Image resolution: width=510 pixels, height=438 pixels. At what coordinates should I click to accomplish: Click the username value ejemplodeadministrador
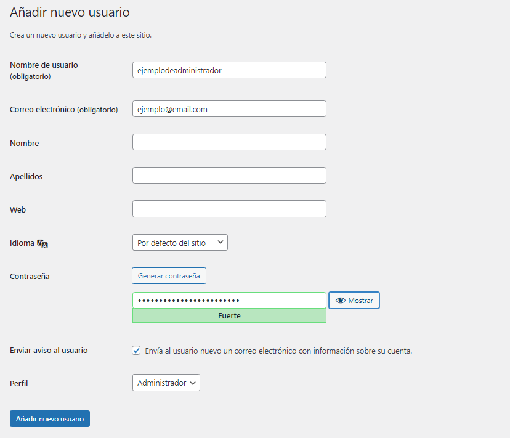(180, 70)
